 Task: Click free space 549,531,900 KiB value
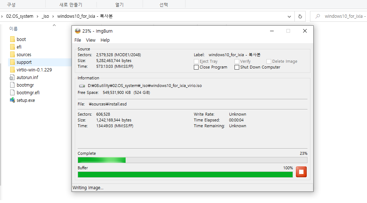(117, 92)
